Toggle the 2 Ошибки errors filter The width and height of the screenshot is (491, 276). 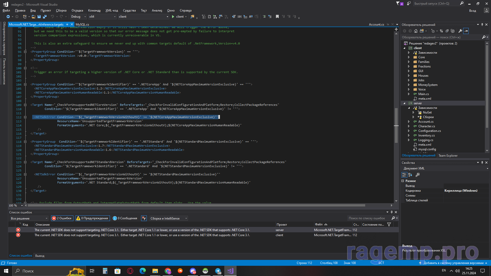[x=62, y=218]
